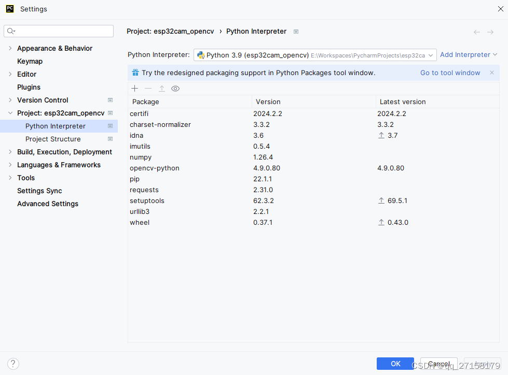Screen dimensions: 508x375
Task: Click the forward navigation arrow
Action: [490, 32]
